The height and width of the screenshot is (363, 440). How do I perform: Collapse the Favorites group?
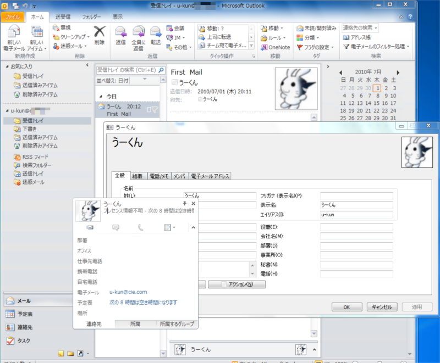(7, 66)
